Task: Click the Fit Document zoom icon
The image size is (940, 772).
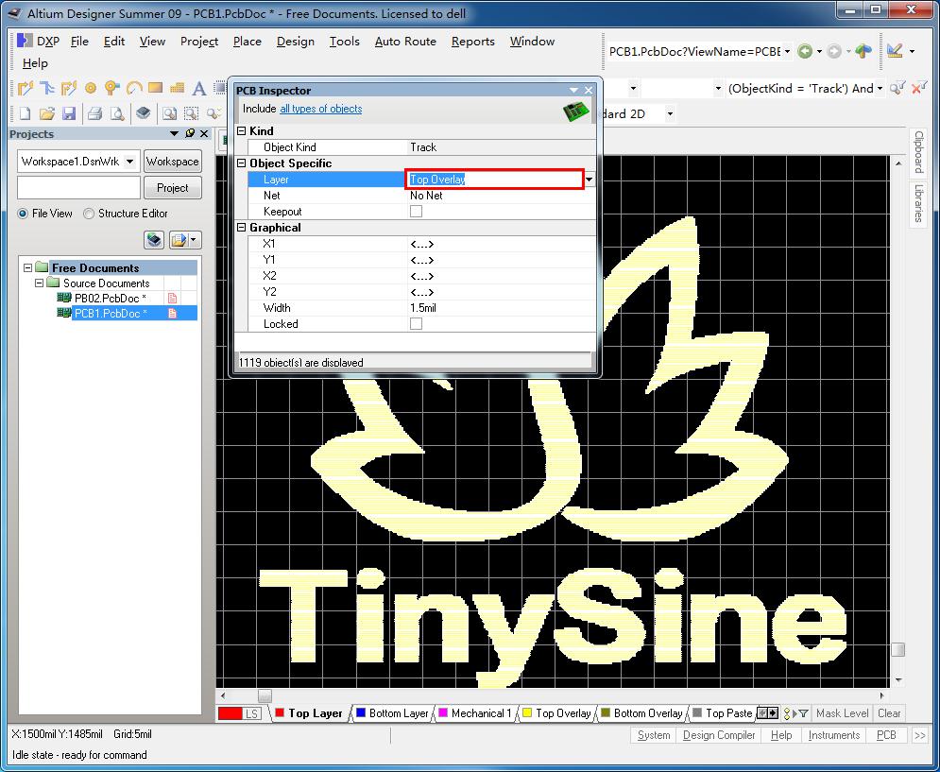Action: pos(170,113)
